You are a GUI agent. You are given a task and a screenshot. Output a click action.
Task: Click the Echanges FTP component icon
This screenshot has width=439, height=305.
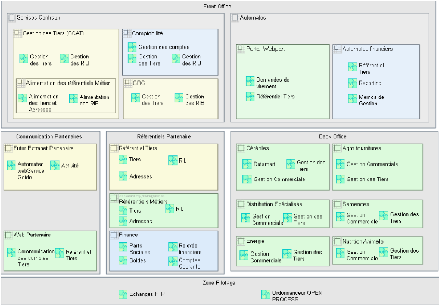click(x=123, y=294)
